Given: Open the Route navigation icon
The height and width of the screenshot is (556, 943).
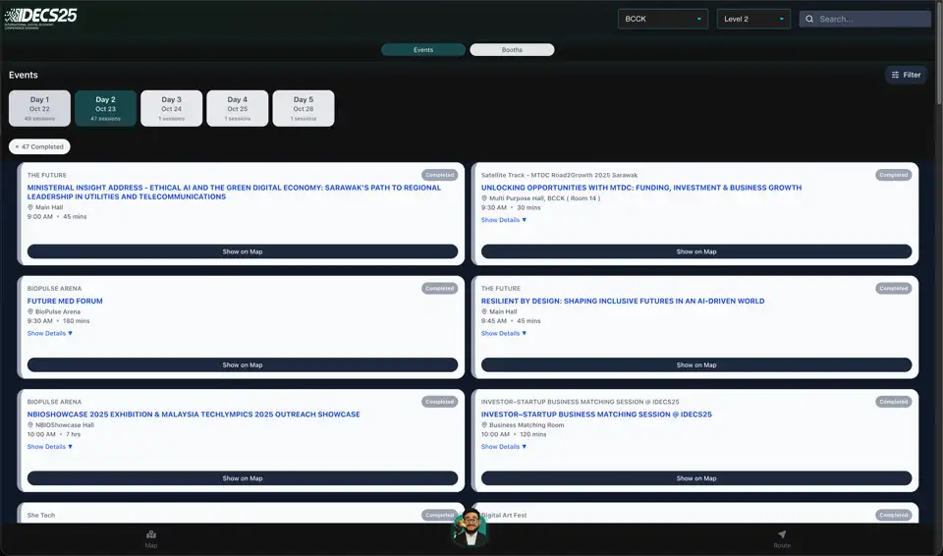Looking at the screenshot, I should pos(782,534).
